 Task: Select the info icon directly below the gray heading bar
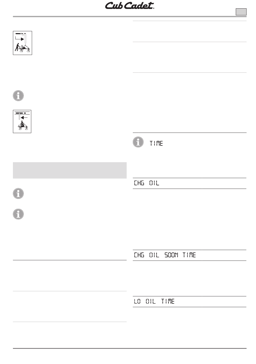(x=18, y=194)
